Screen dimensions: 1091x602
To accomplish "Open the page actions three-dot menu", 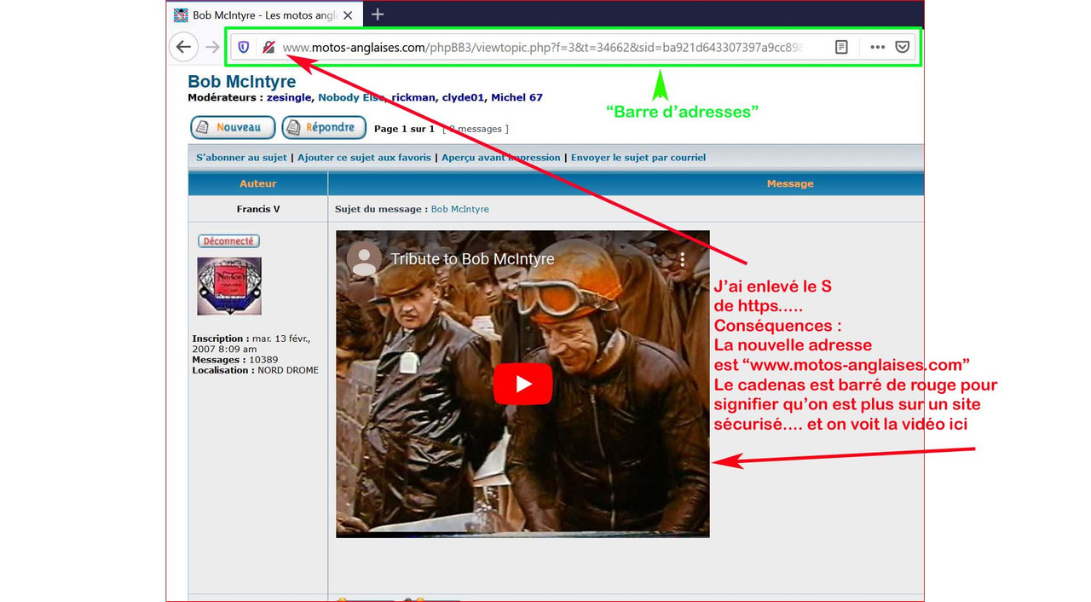I will pyautogui.click(x=877, y=47).
